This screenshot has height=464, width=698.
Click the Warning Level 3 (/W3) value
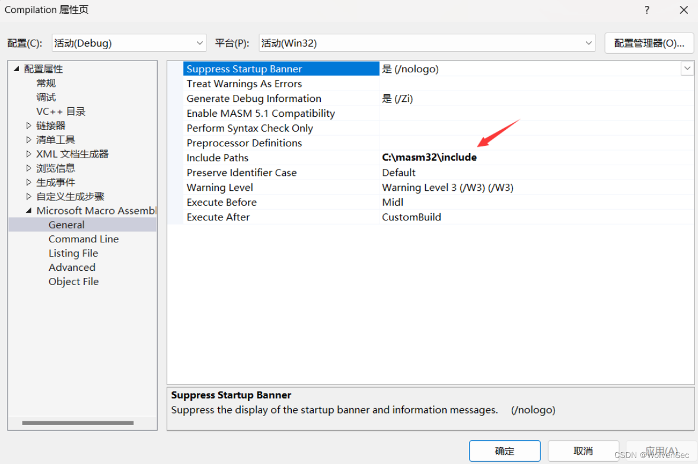coord(537,187)
